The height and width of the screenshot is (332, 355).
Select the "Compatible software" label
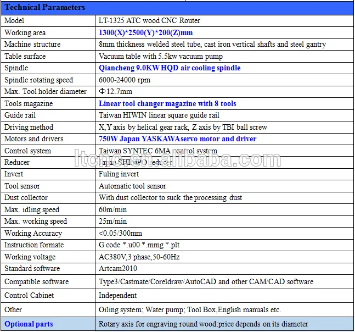36,281
